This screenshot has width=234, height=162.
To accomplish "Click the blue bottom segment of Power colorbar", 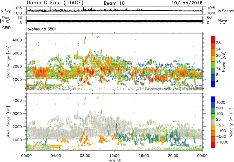I will coord(213,84).
